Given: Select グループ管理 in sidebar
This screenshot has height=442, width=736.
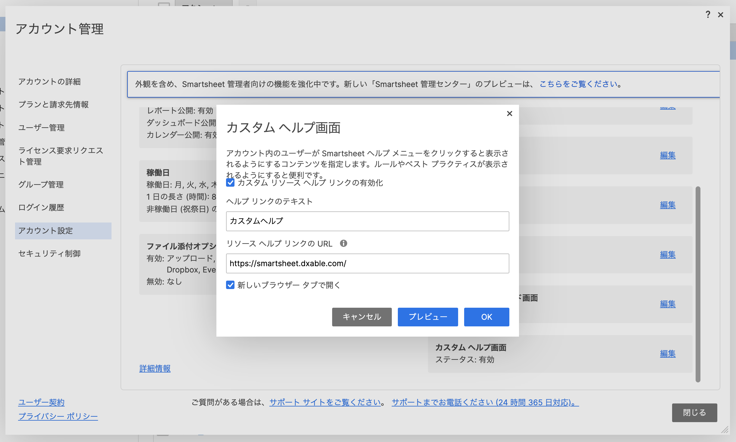Looking at the screenshot, I should coord(41,185).
